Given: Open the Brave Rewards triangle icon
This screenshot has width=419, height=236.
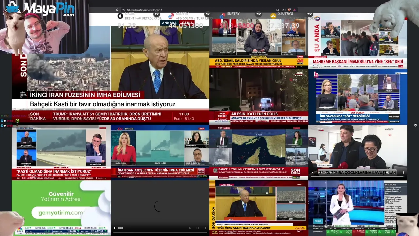Looking at the screenshot, I should [x=294, y=10].
